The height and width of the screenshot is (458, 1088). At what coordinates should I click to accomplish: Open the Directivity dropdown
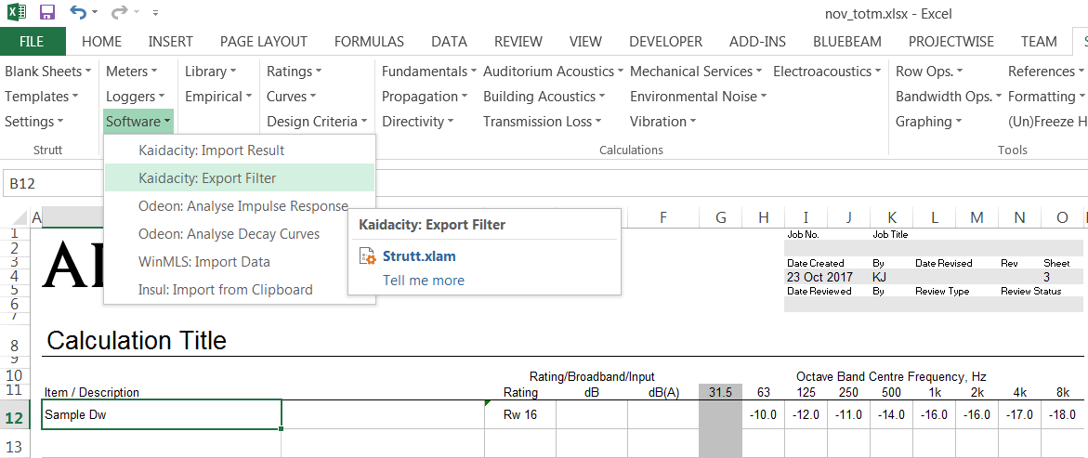coord(417,122)
